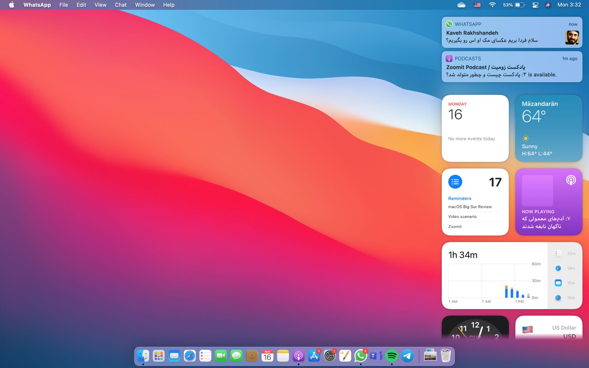589x368 pixels.
Task: Open System Preferences from the Dock
Action: click(329, 356)
